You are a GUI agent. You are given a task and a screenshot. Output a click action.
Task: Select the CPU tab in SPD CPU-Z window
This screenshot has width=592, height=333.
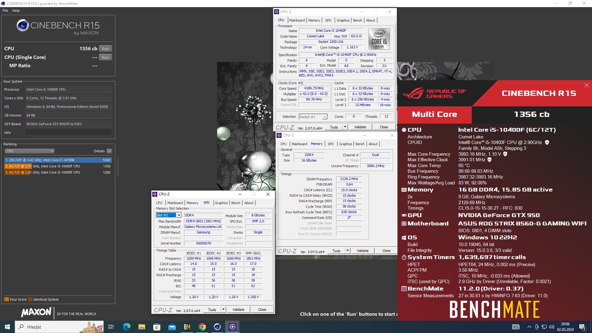coord(159,203)
